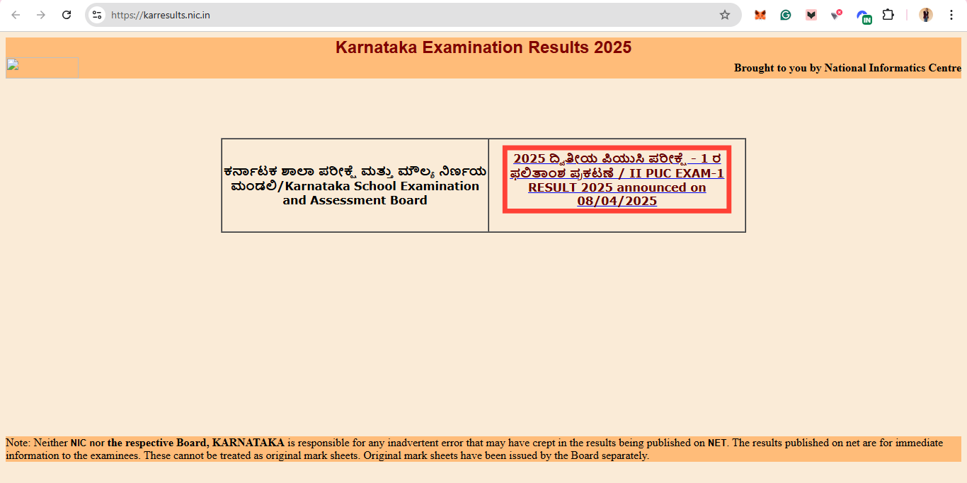Screen dimensions: 967x483
Task: Open the MetaMask fox extension
Action: [x=760, y=15]
